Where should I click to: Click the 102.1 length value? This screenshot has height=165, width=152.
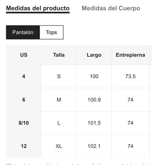coord(94,146)
